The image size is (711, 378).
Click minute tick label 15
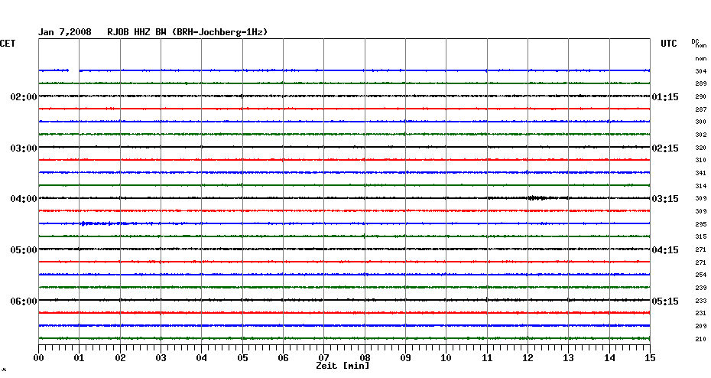coord(650,358)
